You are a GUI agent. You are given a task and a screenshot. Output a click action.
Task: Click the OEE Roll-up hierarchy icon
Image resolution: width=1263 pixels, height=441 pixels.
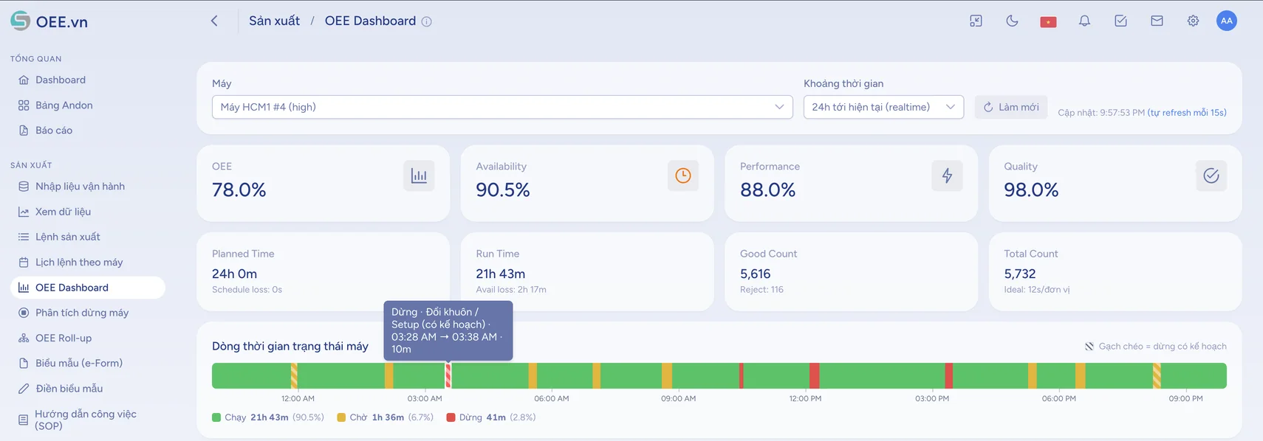tap(24, 338)
